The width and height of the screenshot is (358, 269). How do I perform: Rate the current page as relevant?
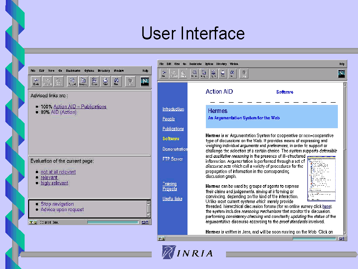[x=49, y=177]
